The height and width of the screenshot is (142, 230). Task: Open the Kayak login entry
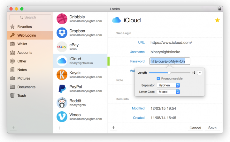(80, 75)
